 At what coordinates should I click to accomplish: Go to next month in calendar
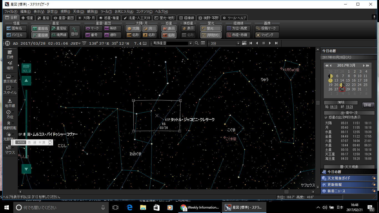coord(364,65)
